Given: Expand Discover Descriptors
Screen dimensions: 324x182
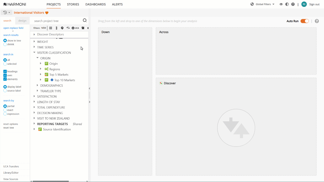Looking at the screenshot, I should pos(34,34).
